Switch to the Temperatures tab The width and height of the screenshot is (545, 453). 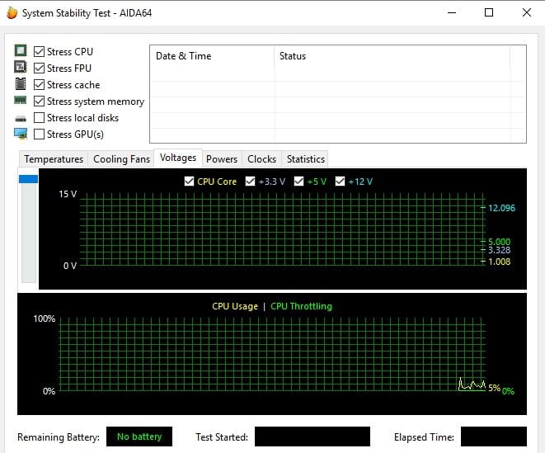pos(54,159)
